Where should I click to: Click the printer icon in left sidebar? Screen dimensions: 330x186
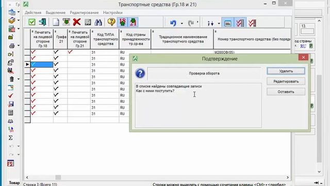[12, 45]
